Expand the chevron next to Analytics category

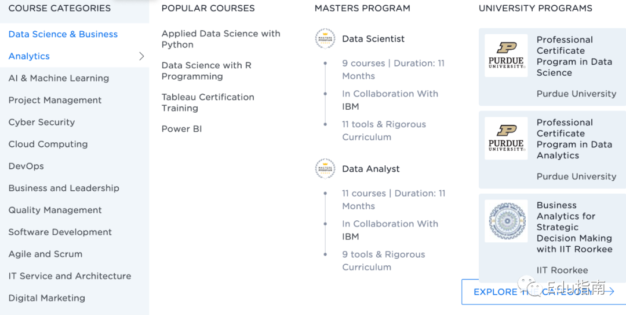pos(141,56)
